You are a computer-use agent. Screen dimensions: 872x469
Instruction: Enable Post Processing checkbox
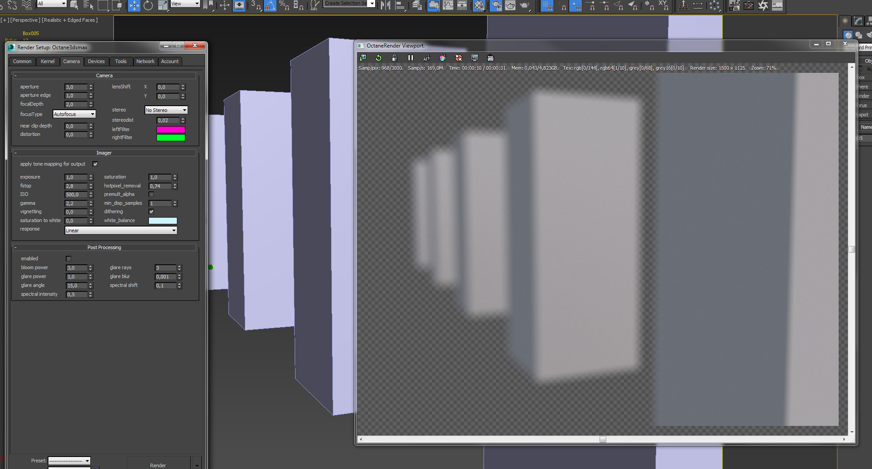point(68,258)
